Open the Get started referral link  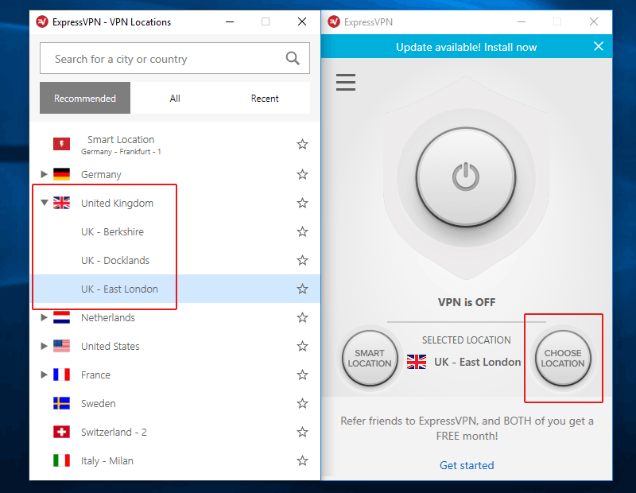click(x=467, y=465)
